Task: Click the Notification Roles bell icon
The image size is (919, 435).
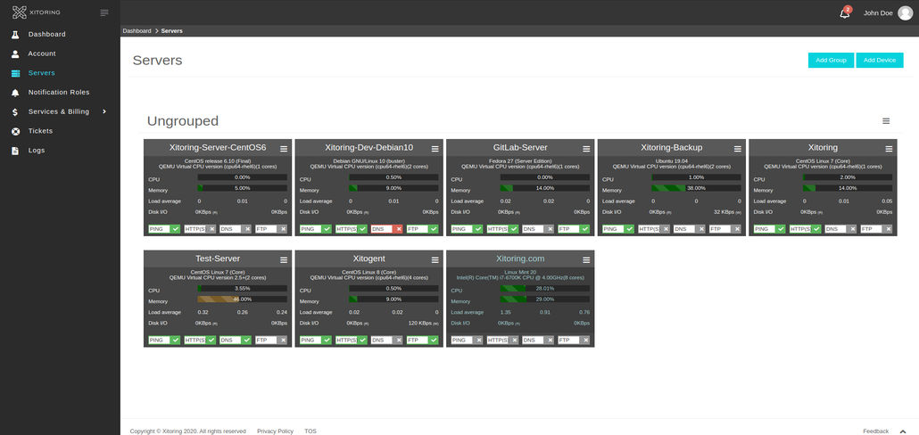Action: [16, 93]
